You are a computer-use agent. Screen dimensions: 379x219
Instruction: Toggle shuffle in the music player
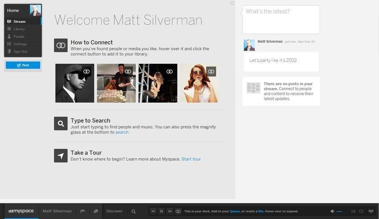[353, 211]
